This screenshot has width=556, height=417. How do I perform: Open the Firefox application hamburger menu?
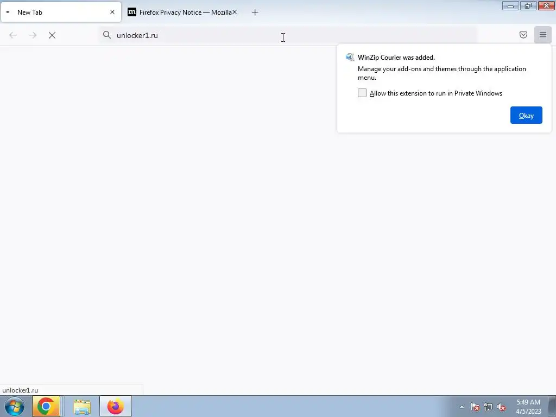point(543,35)
